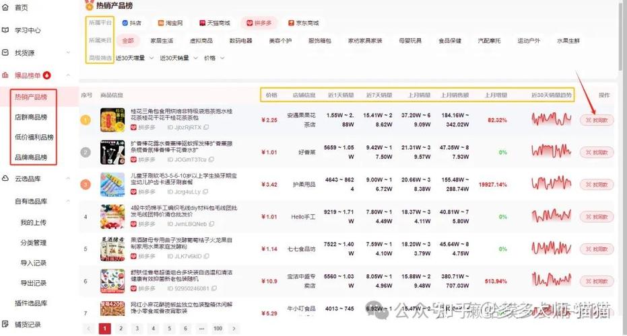627x336 pixels.
Task: Click 找同款 button for 4股牛奶棉 row
Action: coord(597,216)
